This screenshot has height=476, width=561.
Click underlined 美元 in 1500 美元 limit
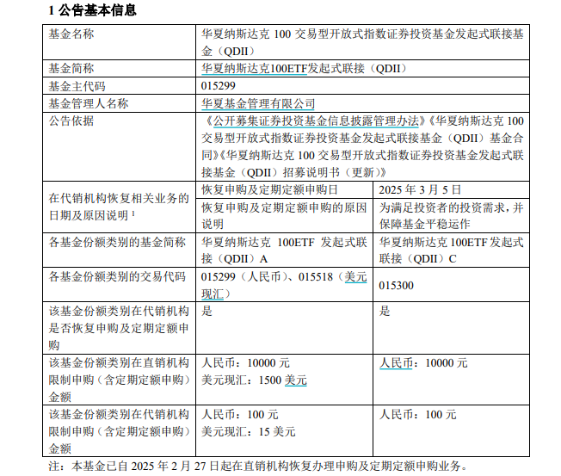tap(295, 380)
